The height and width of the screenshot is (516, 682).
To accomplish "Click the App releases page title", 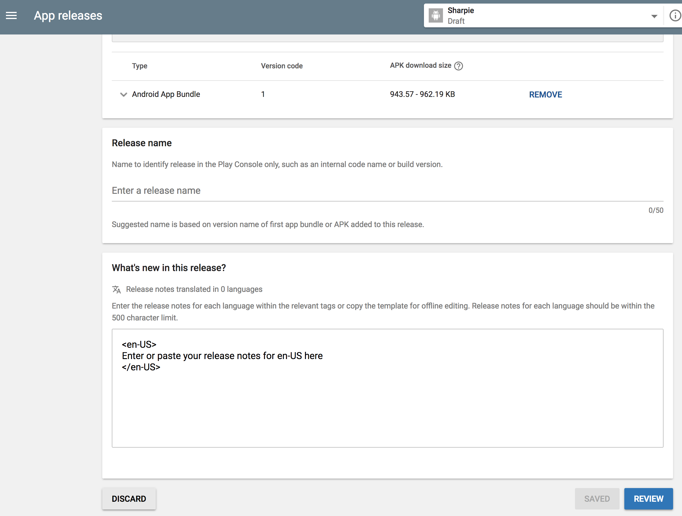I will (x=68, y=15).
